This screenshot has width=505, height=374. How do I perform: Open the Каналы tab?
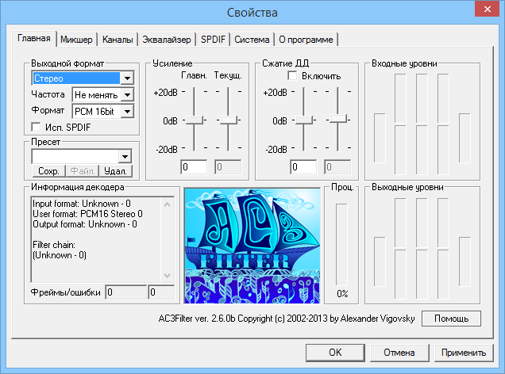[118, 40]
